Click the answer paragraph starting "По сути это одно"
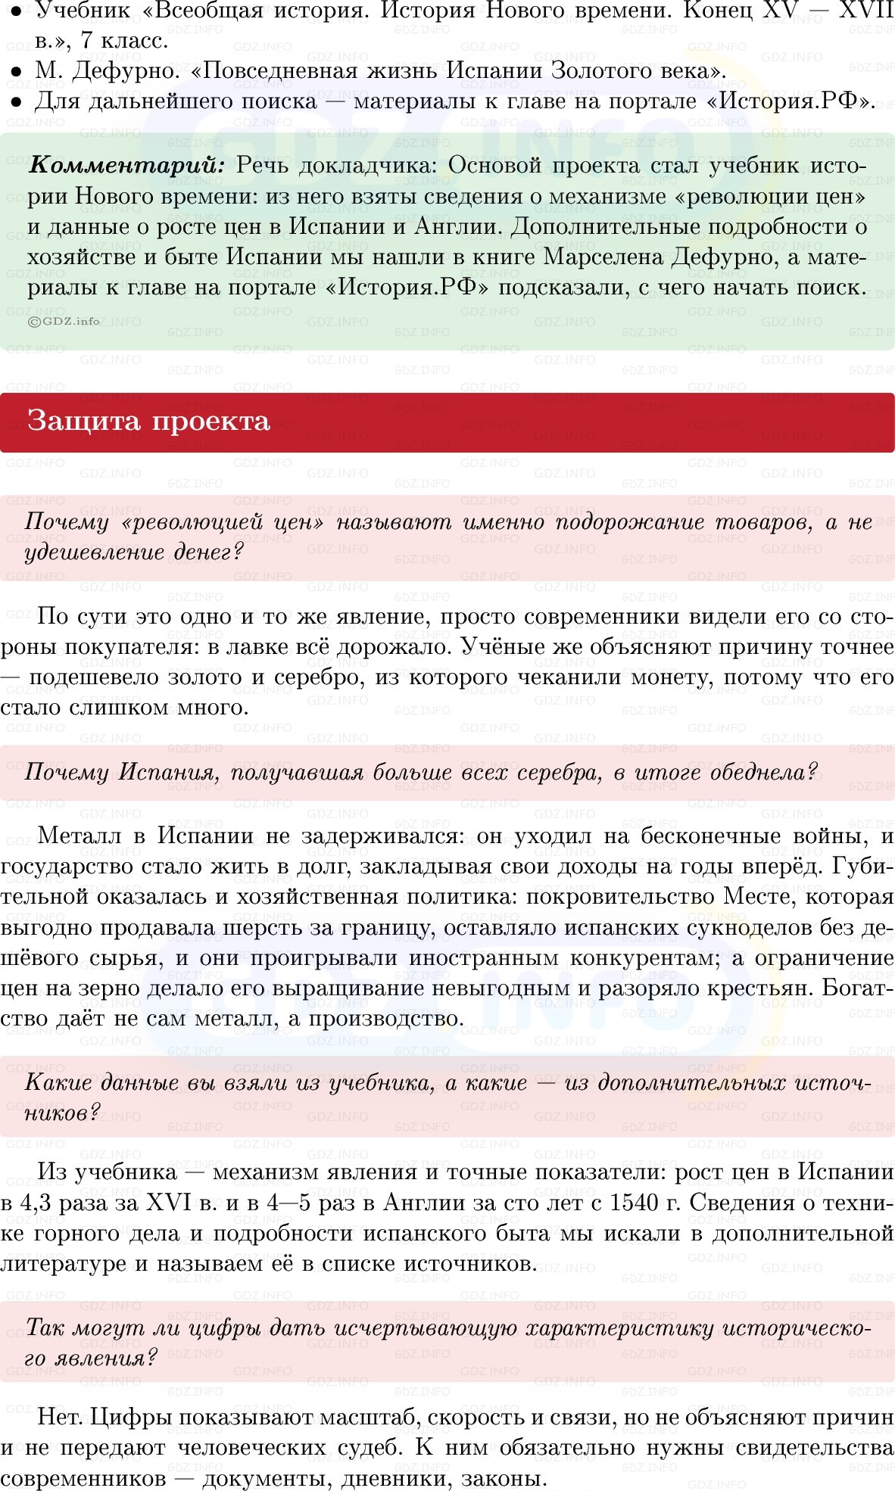The width and height of the screenshot is (895, 1491). tap(447, 662)
